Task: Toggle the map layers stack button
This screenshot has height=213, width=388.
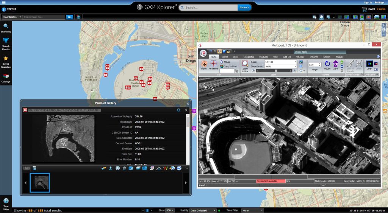Action: (376, 17)
